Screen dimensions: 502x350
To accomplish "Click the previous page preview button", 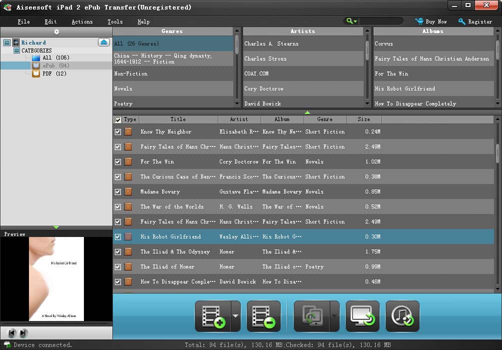I will pos(12,333).
